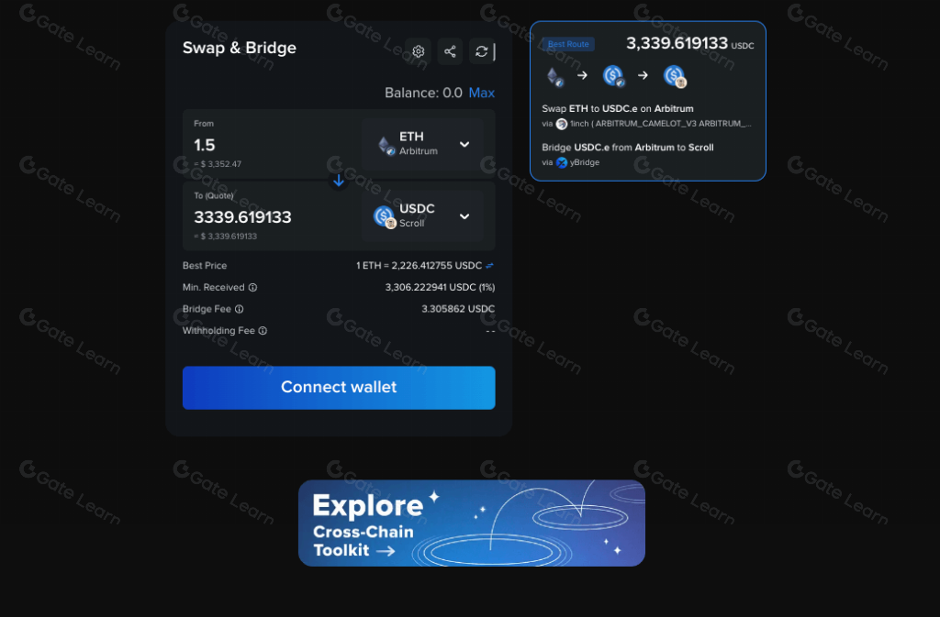Click Withholding Fee info icon
The width and height of the screenshot is (940, 617).
pos(263,330)
